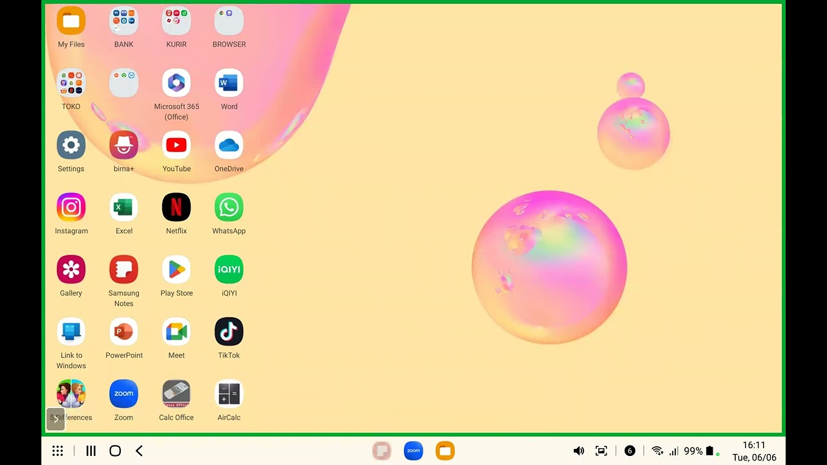
Task: Launch Samsung Notes
Action: click(123, 269)
